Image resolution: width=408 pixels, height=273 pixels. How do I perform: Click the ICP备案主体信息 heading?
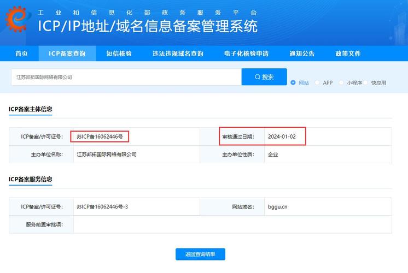pos(31,109)
